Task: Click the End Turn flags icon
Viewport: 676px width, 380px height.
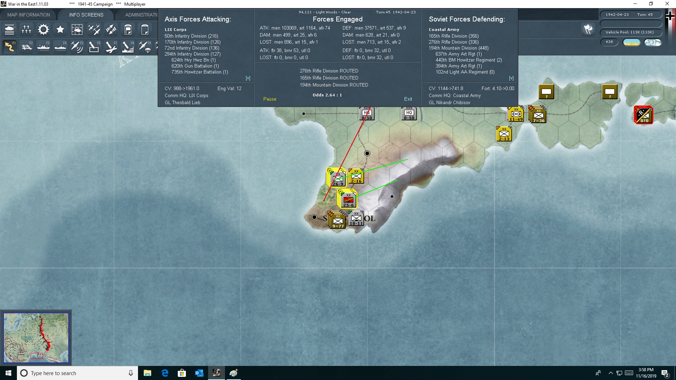Action: (588, 29)
